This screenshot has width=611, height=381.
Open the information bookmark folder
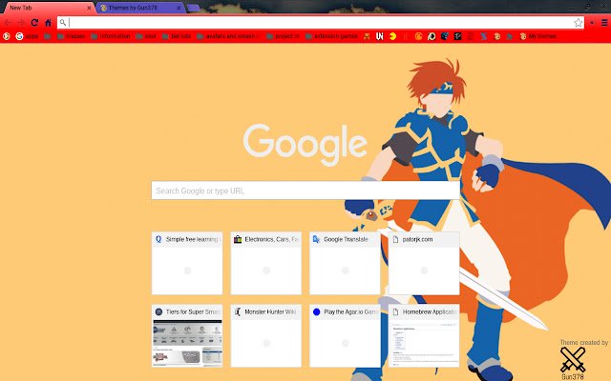click(x=111, y=36)
